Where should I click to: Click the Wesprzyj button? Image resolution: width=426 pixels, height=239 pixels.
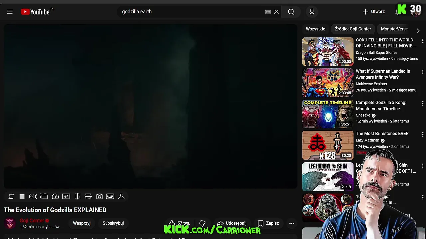coord(82,223)
